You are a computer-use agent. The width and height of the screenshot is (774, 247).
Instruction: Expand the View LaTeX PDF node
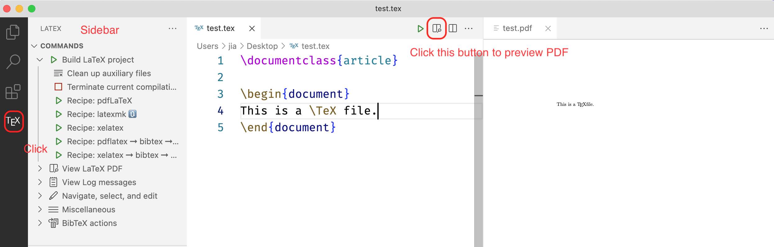coord(40,169)
